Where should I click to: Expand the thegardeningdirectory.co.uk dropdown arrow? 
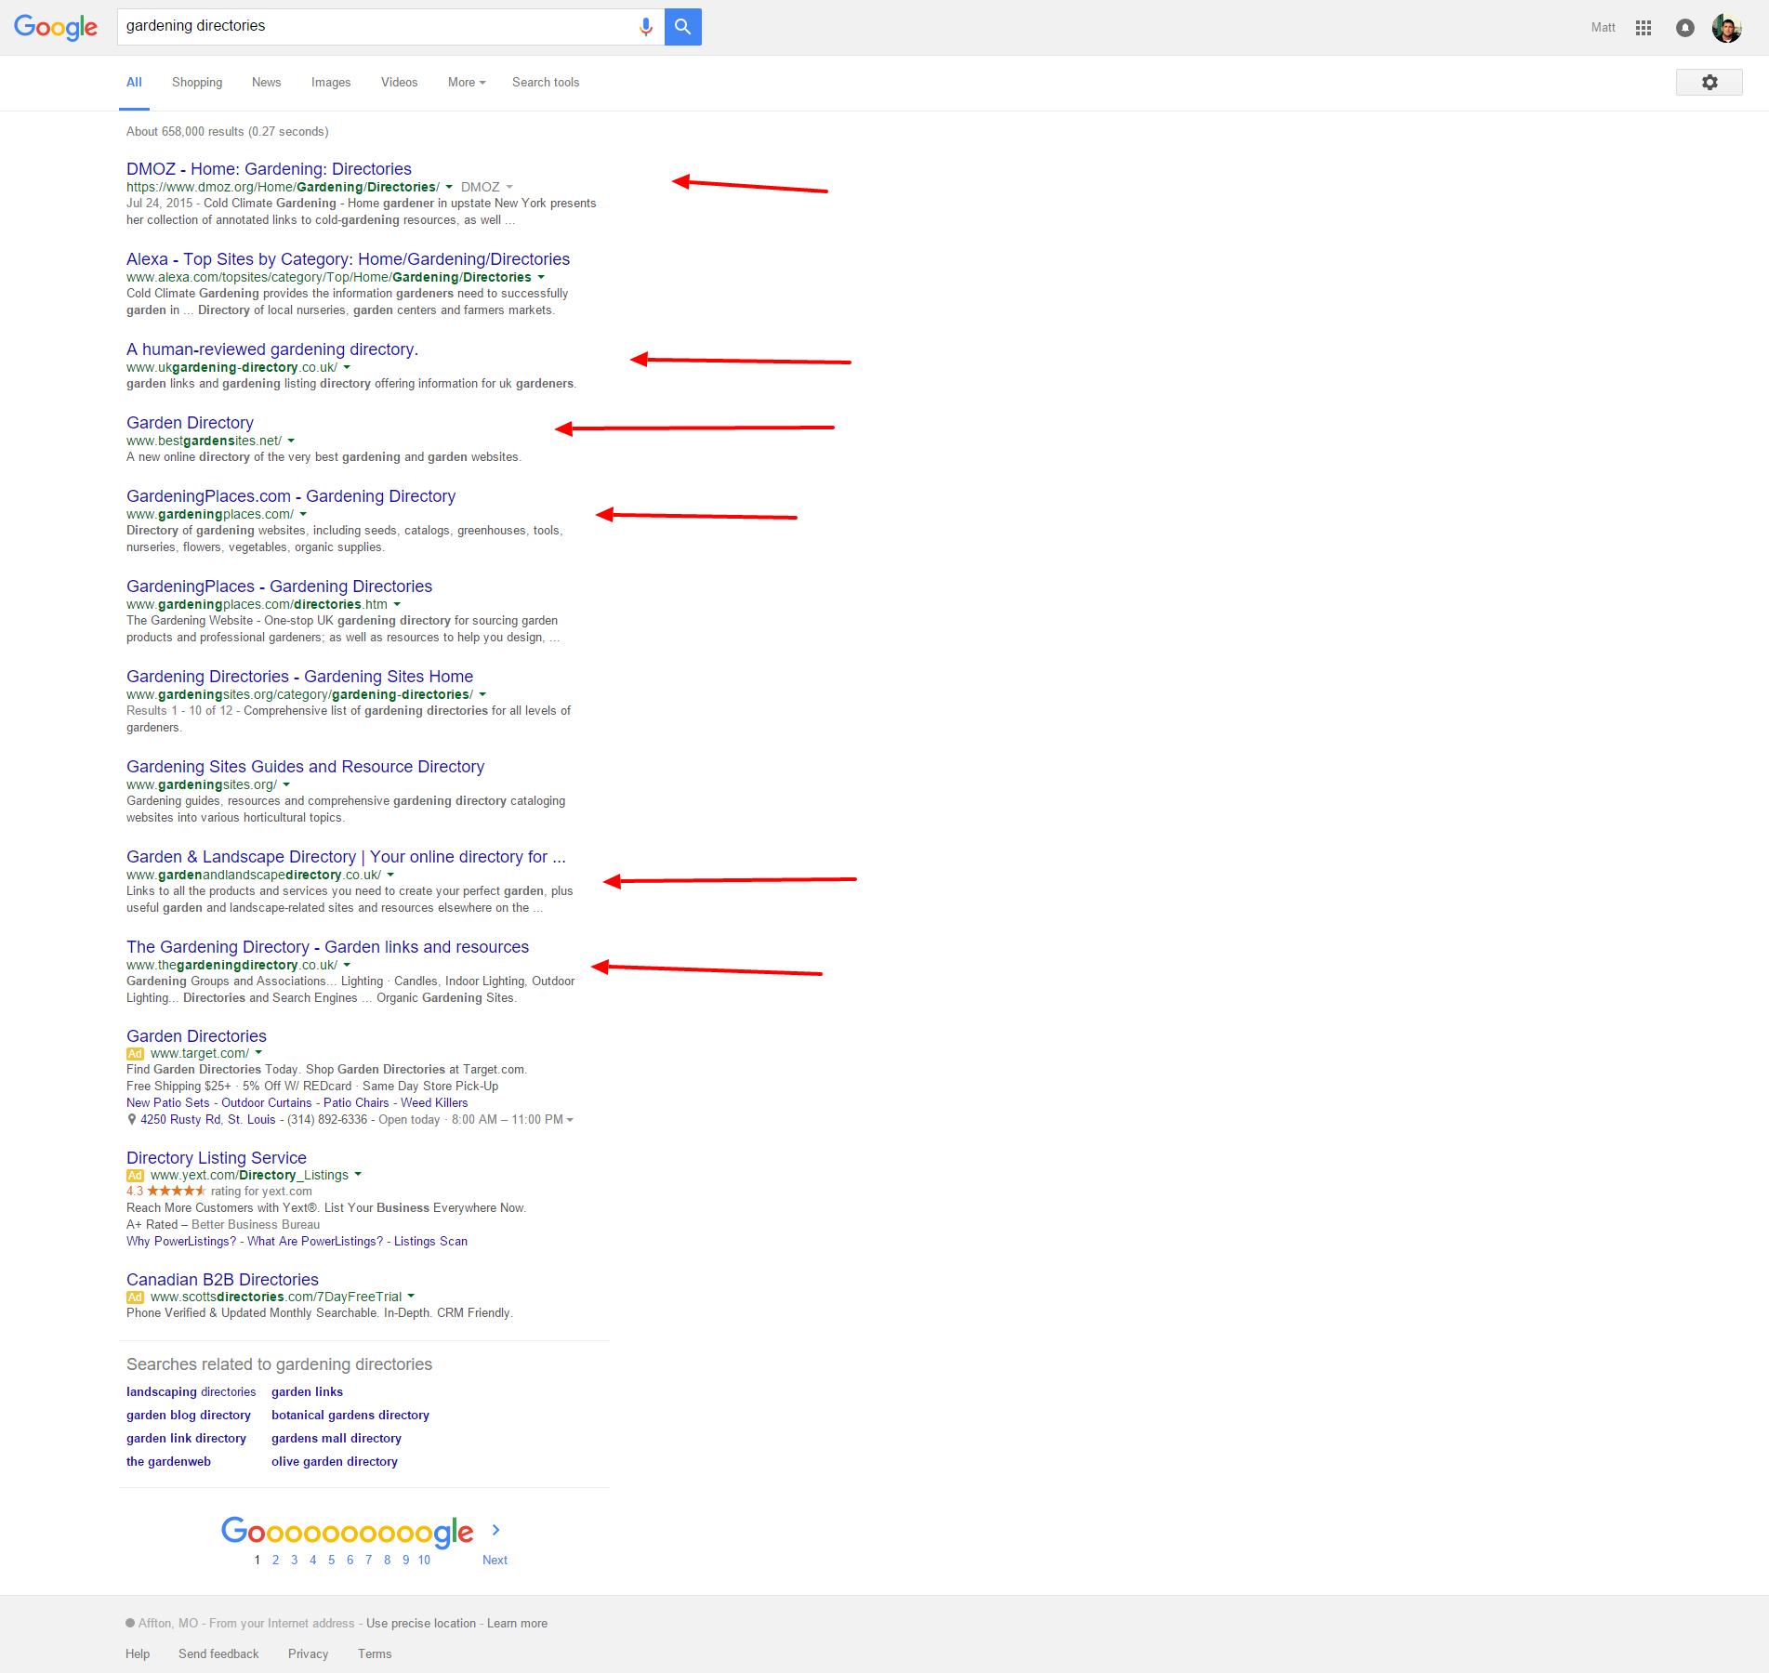pos(347,965)
